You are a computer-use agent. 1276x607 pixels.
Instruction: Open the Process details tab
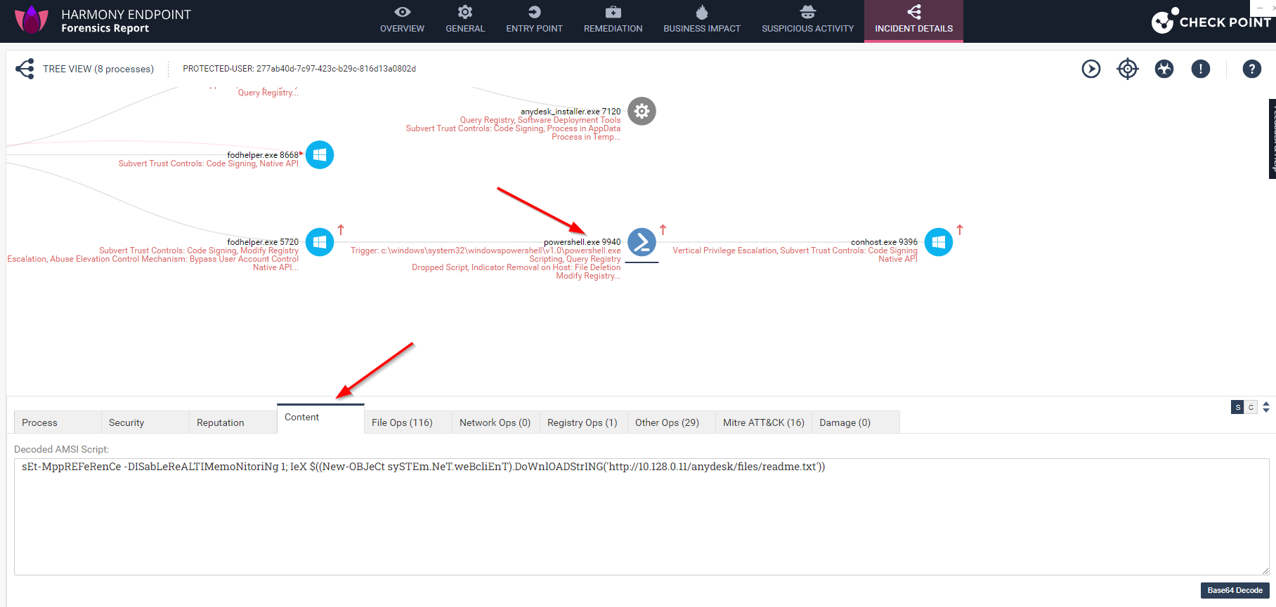coord(58,422)
